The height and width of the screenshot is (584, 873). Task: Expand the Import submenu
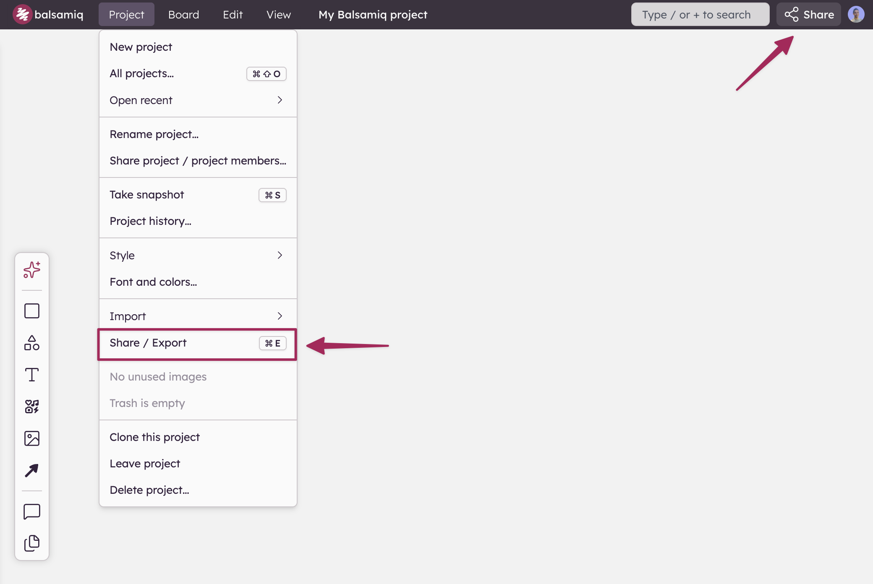click(198, 316)
